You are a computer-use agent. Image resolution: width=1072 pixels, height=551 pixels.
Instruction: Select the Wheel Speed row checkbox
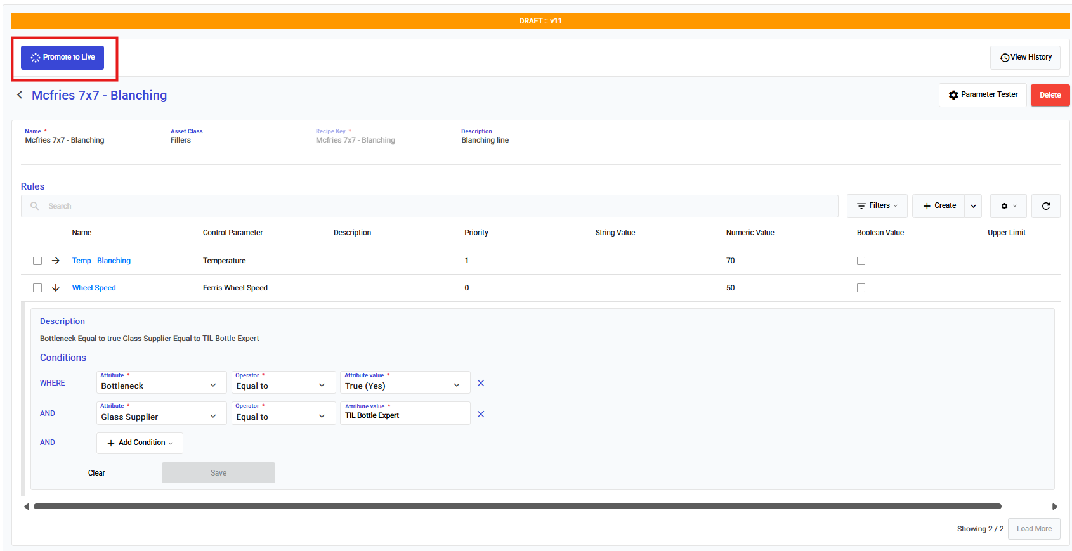pyautogui.click(x=37, y=288)
